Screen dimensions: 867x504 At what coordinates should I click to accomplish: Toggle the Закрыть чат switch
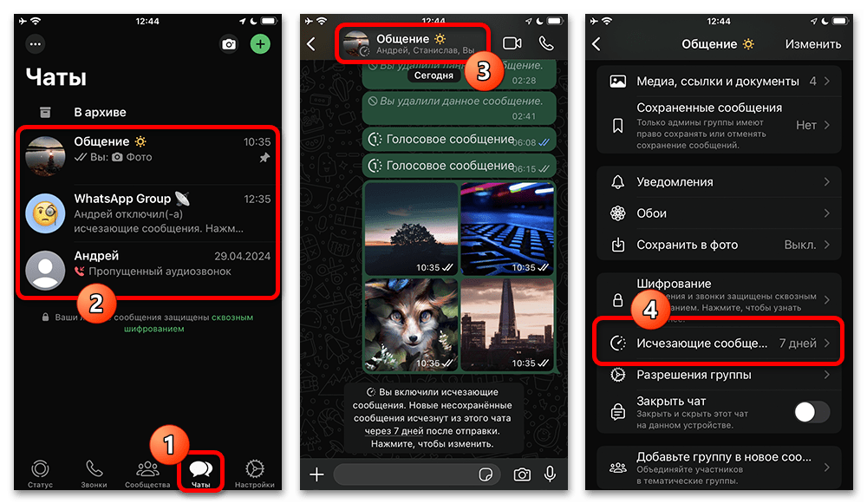(x=812, y=412)
